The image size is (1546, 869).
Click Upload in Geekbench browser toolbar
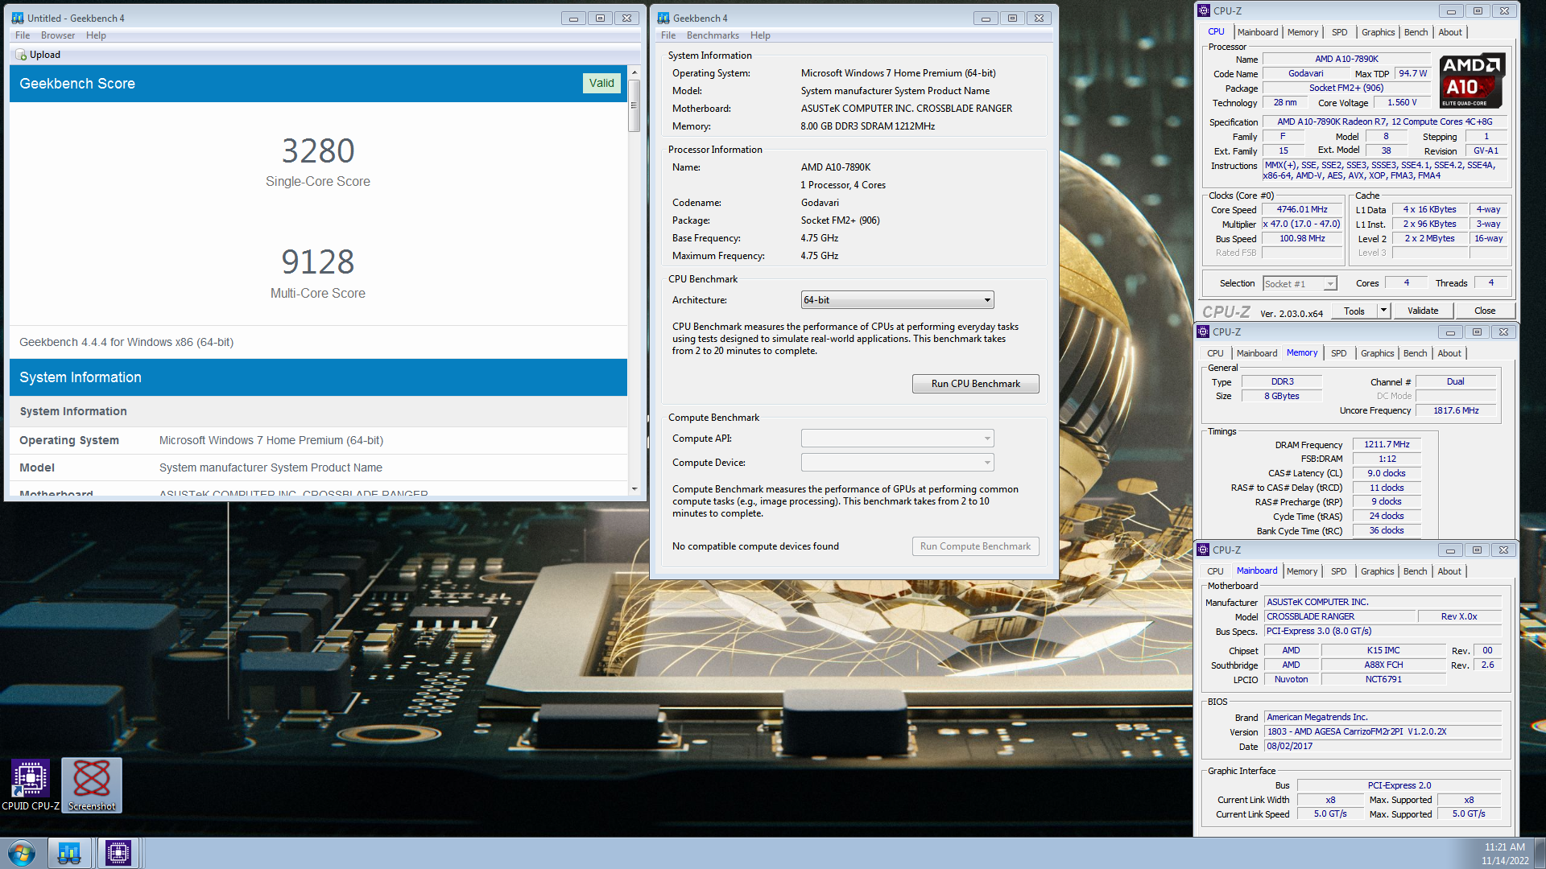tap(38, 55)
